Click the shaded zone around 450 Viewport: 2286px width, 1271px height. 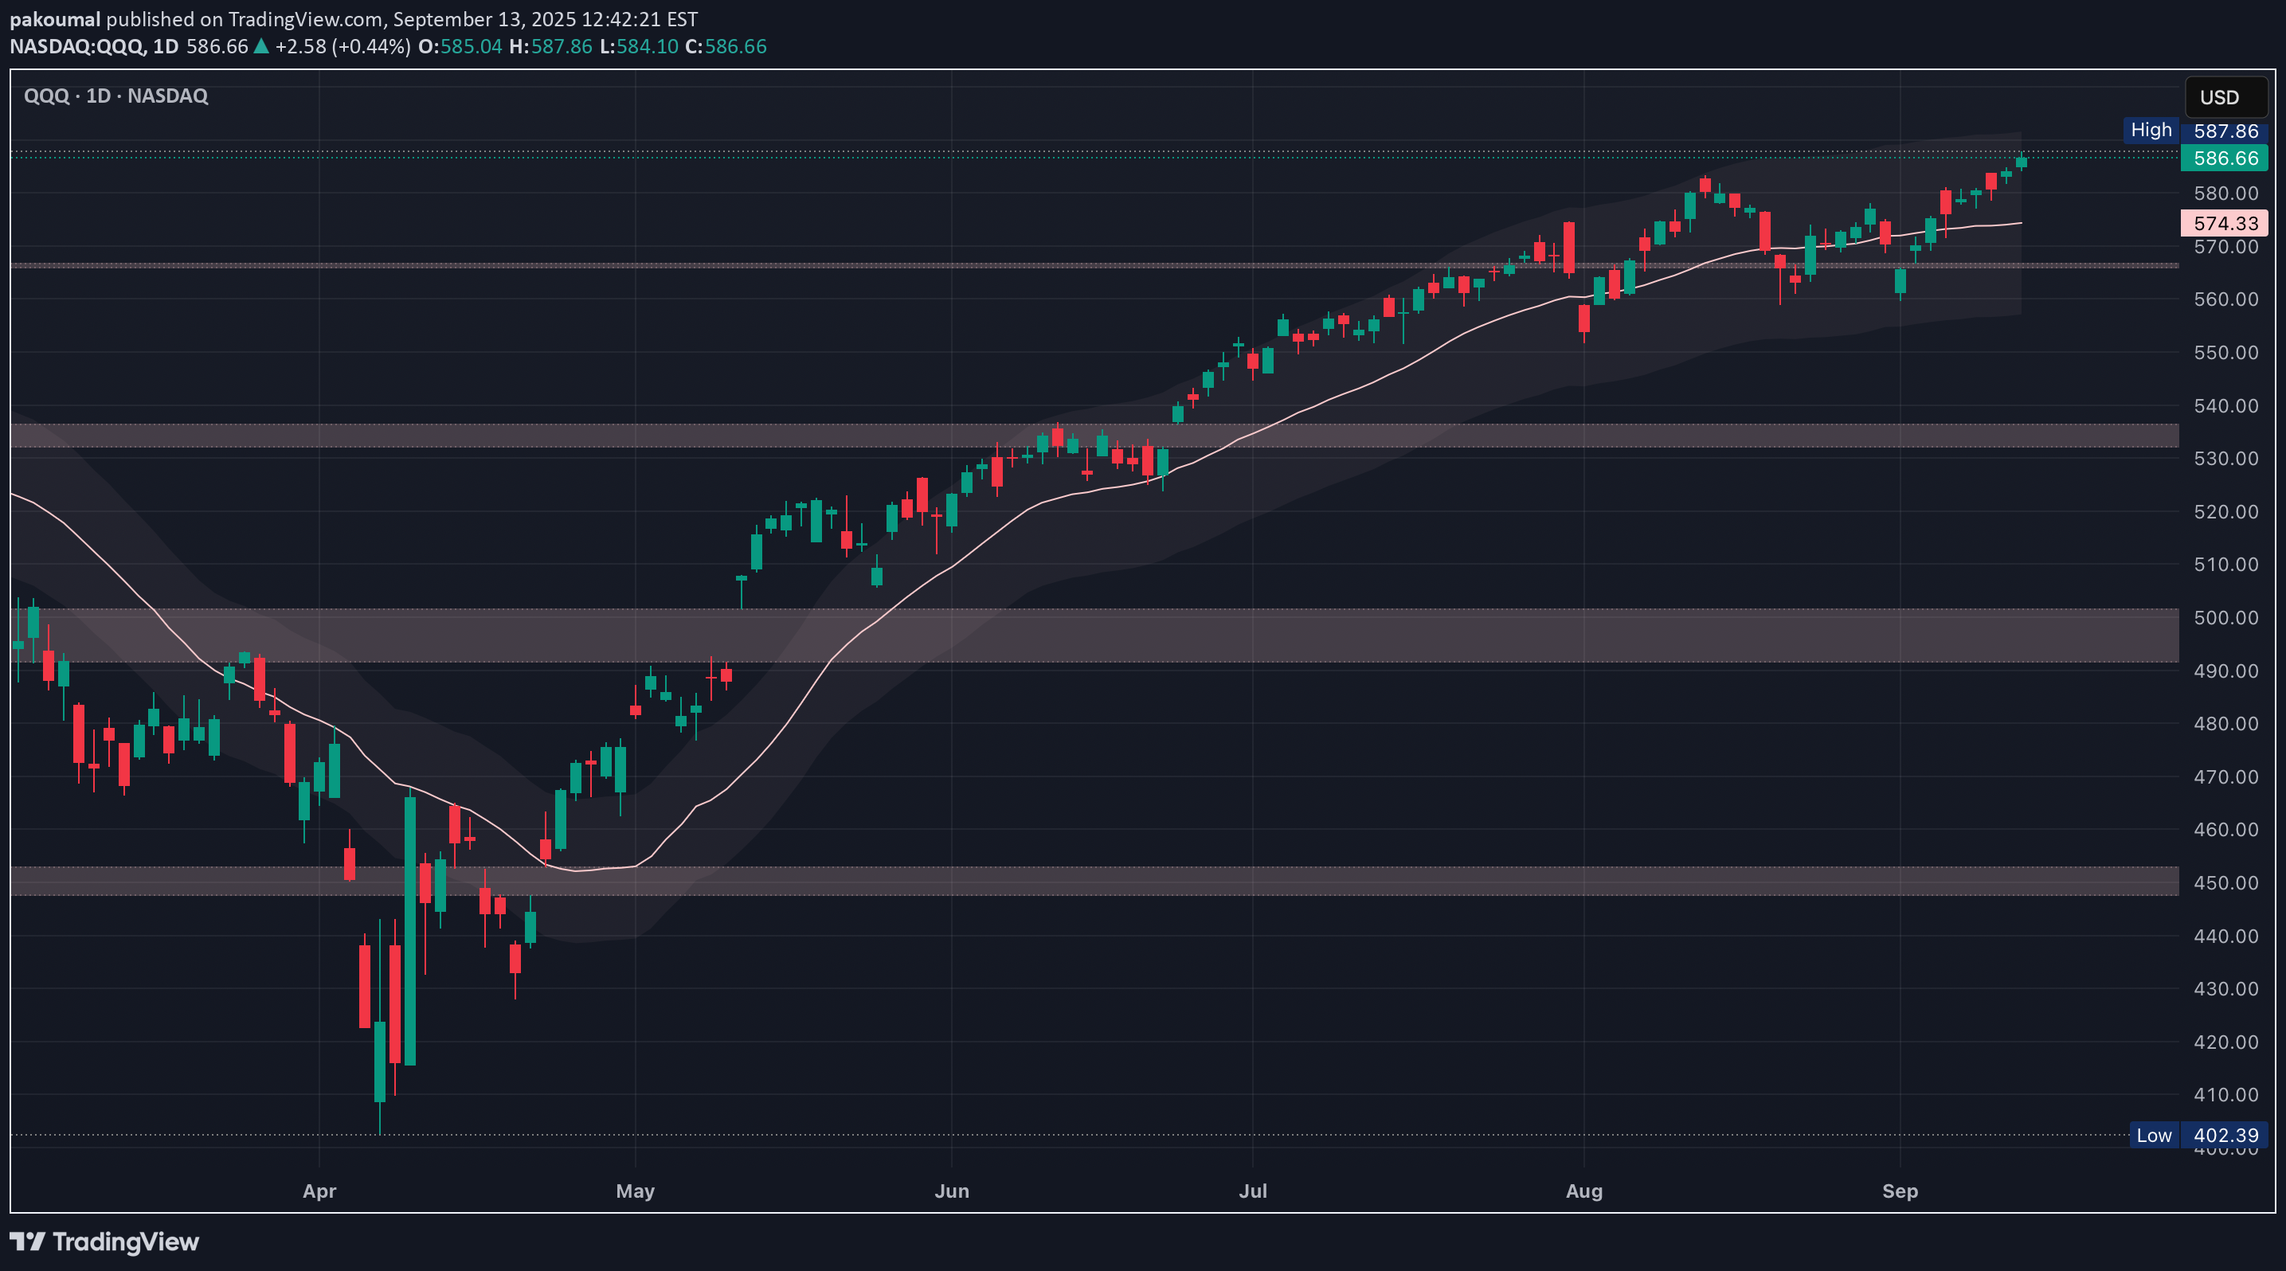click(x=1094, y=881)
